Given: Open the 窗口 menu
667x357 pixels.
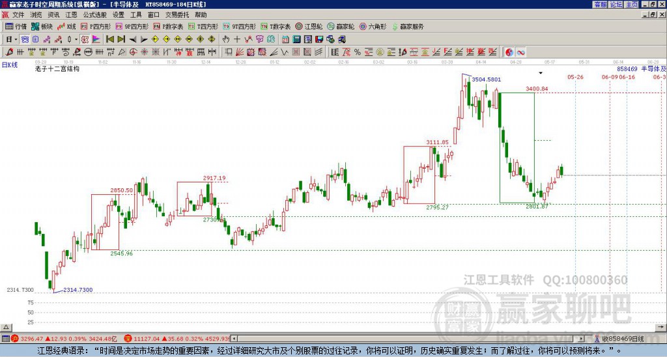Looking at the screenshot, I should point(154,15).
